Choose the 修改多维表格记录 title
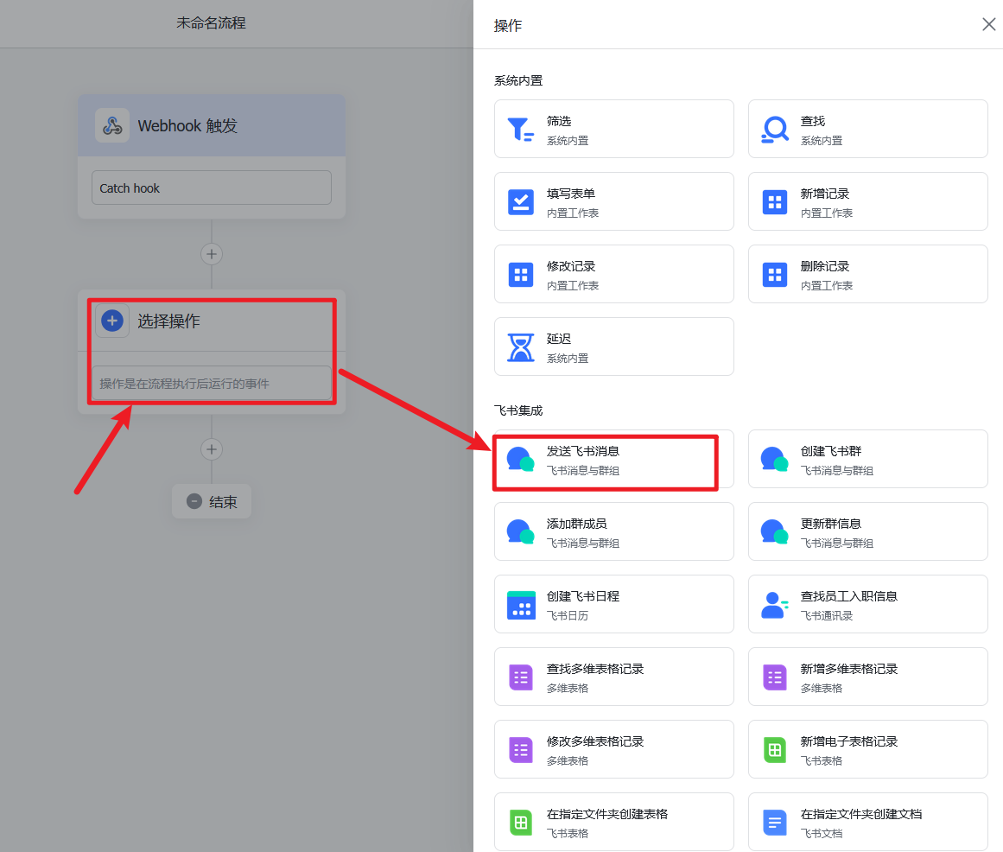 (x=595, y=741)
